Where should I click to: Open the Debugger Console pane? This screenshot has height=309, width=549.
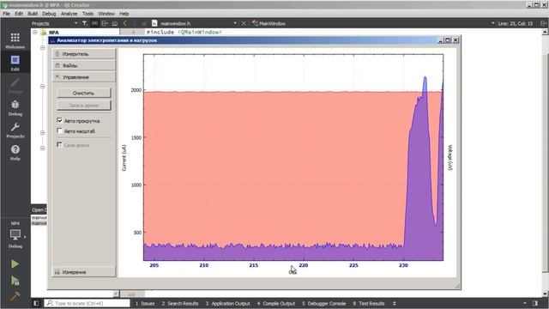(324, 303)
